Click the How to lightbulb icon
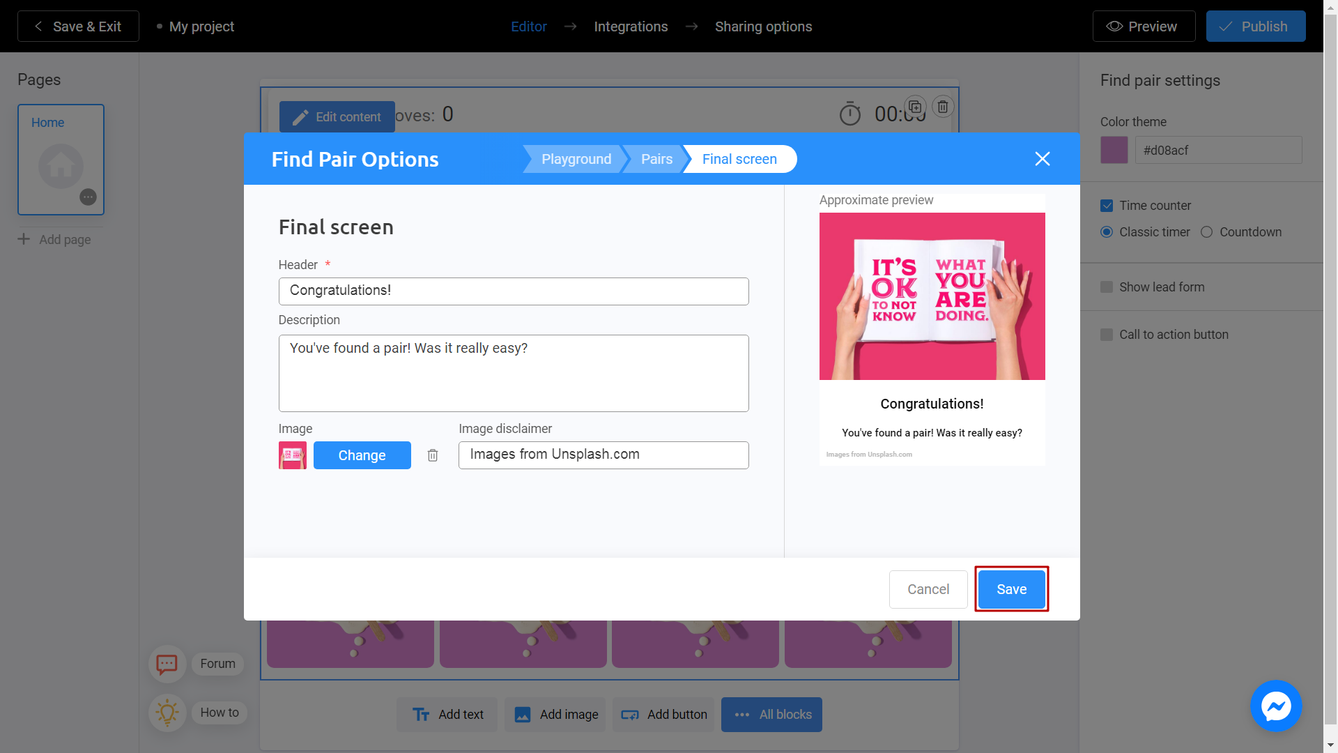 coord(167,712)
